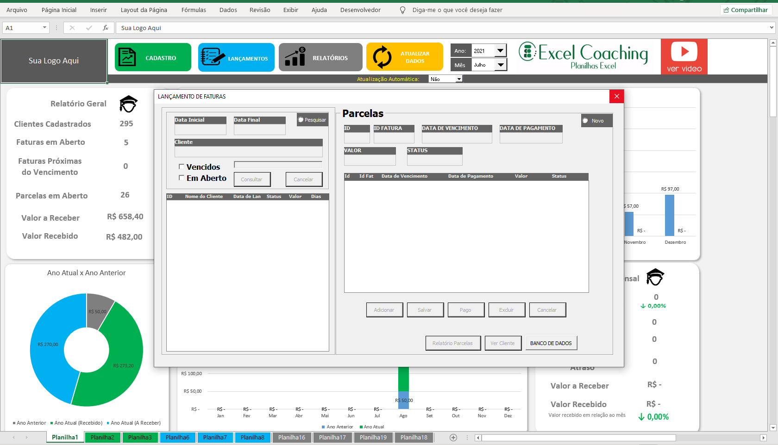Navigate to previous sheet tabs arrow
Viewport: 778px width, 445px height.
pos(13,437)
